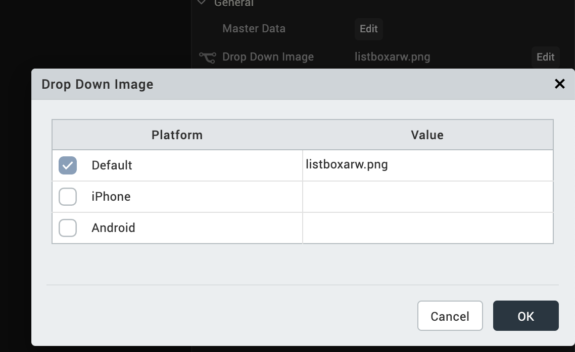Click the empty iPhone value cell
Screen dimensions: 575x352
pyautogui.click(x=427, y=197)
